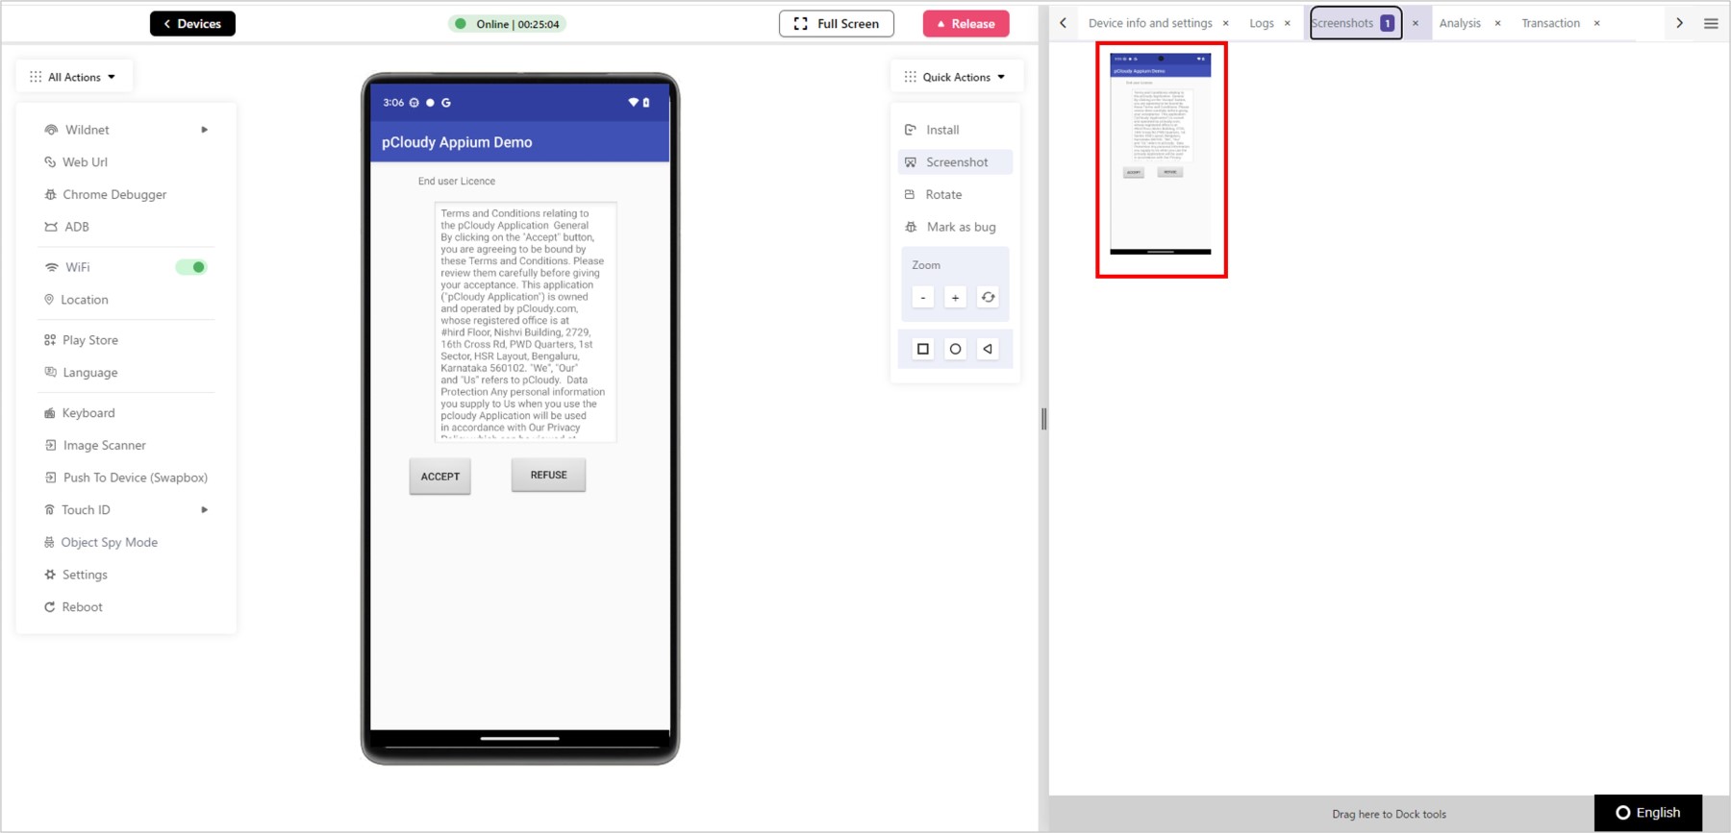Open Quick Actions dropdown
Viewport: 1731px width, 833px height.
956,77
